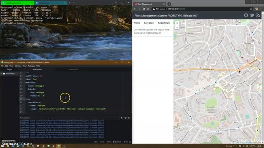
Task: Open Remote Sync panel settings gear
Action: click(125, 118)
